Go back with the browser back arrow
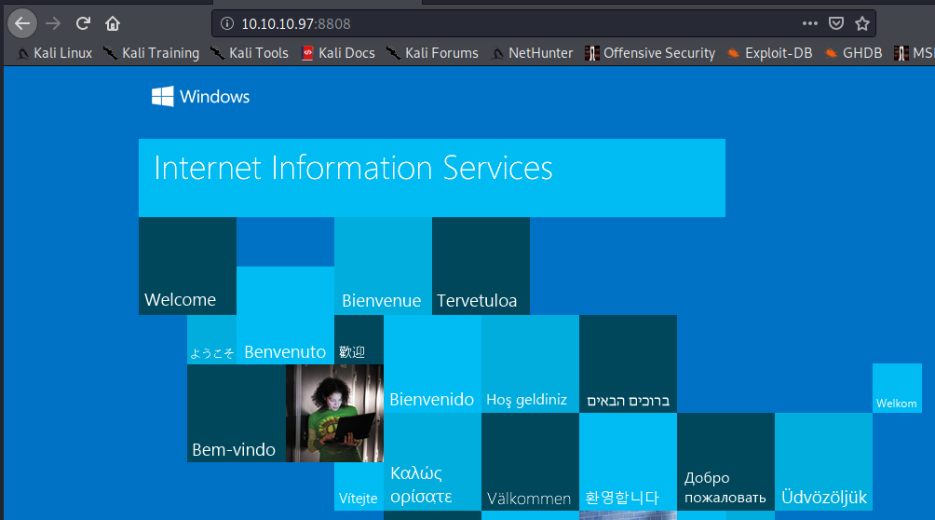This screenshot has width=935, height=520. 22,24
